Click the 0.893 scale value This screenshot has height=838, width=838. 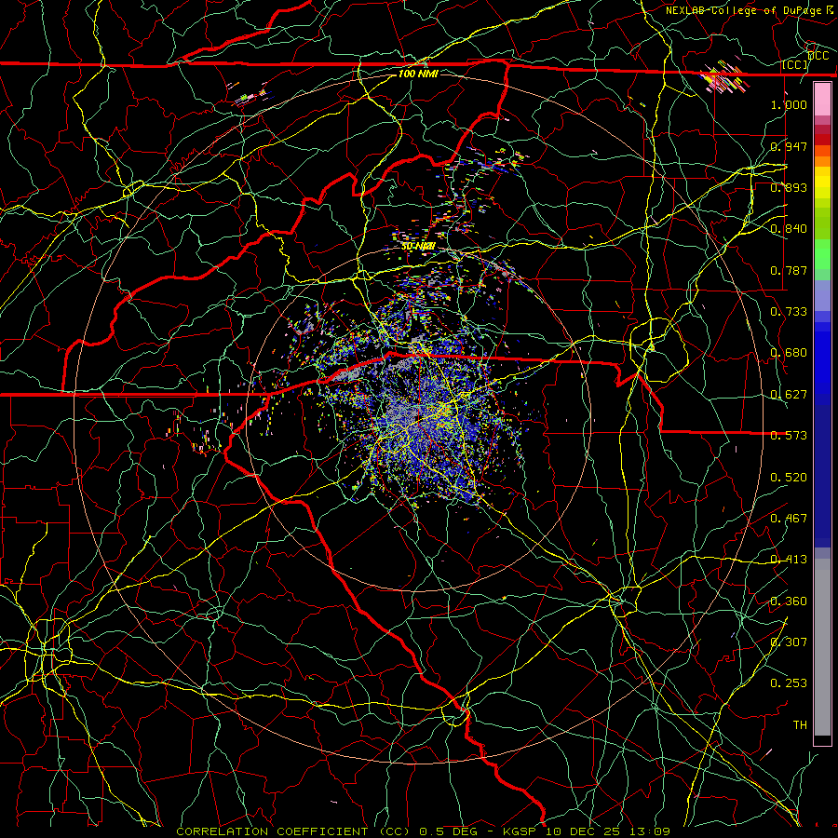tap(789, 187)
